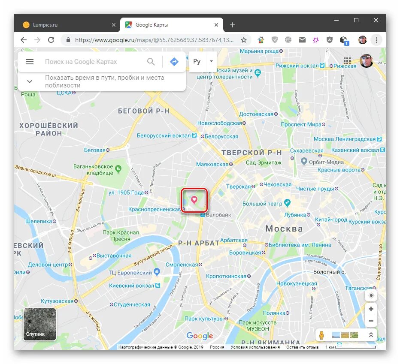The width and height of the screenshot is (400, 364).
Task: Go forward in browser history
Action: 37,40
